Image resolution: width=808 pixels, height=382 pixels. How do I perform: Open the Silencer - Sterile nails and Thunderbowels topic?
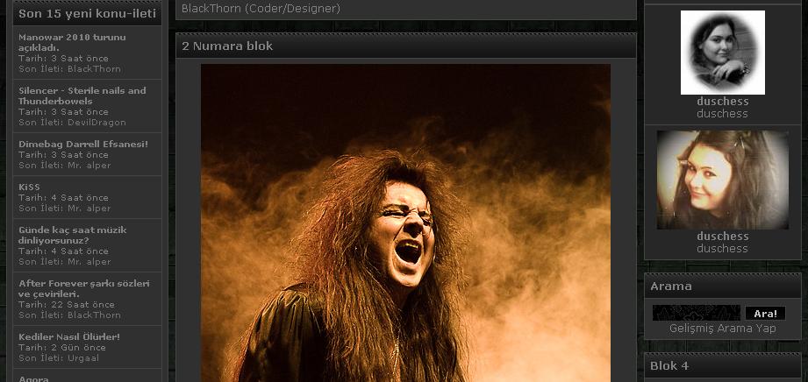pos(82,95)
